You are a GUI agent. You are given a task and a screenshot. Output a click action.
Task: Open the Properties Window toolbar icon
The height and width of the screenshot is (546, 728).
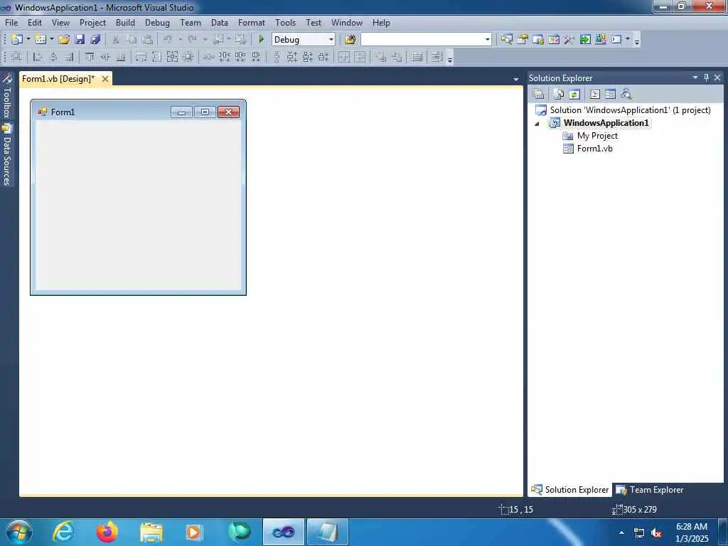point(523,40)
